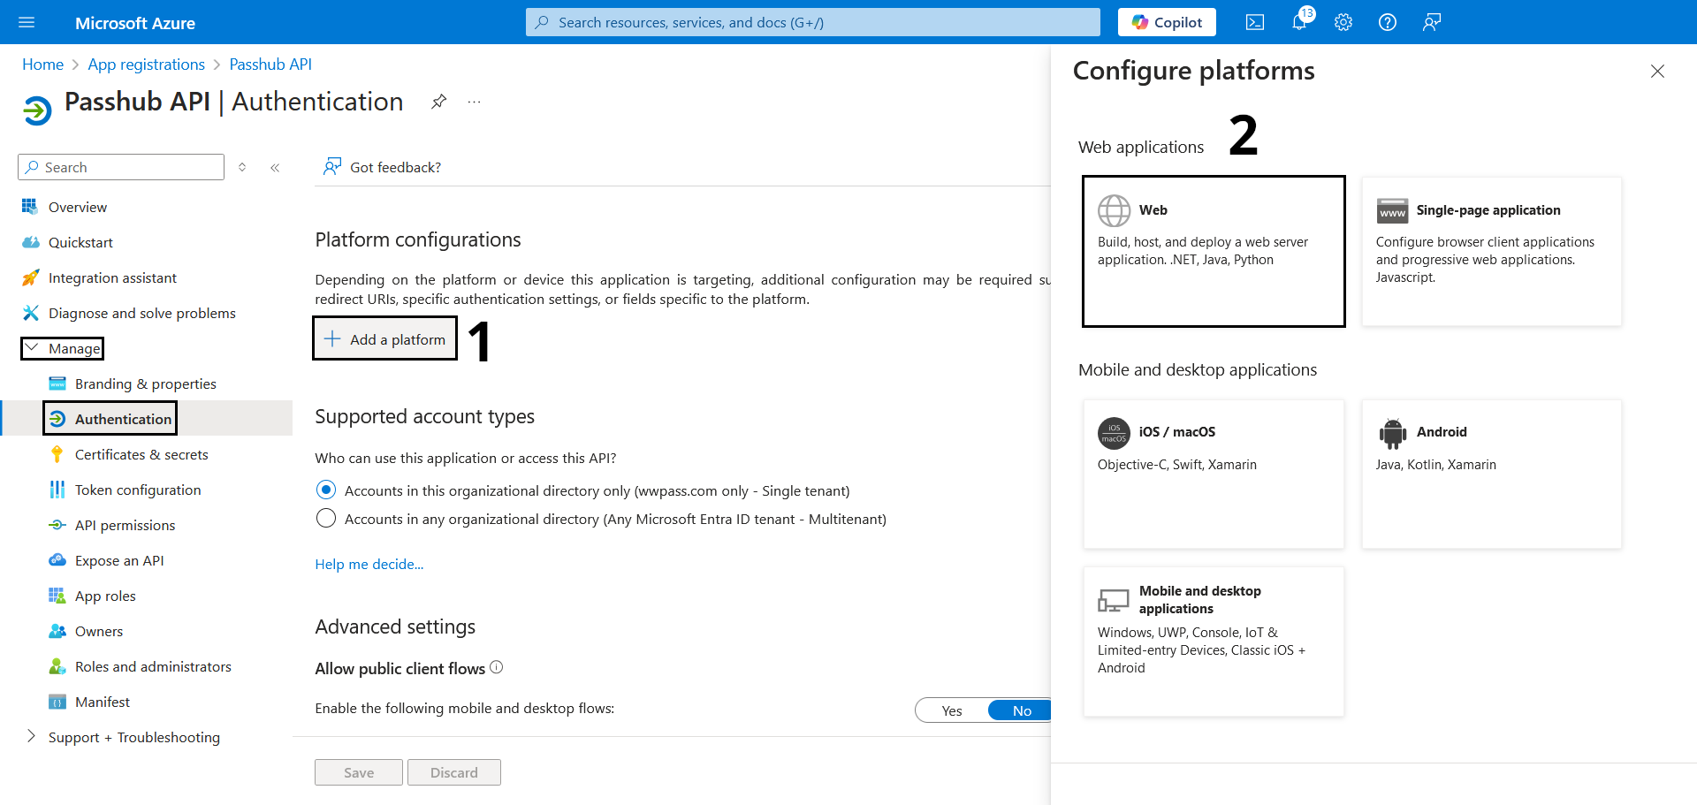
Task: Open Manifest page
Action: coord(103,702)
